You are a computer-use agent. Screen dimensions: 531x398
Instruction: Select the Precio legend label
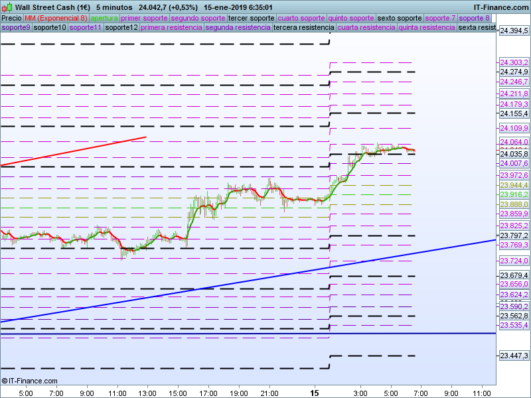pos(11,19)
